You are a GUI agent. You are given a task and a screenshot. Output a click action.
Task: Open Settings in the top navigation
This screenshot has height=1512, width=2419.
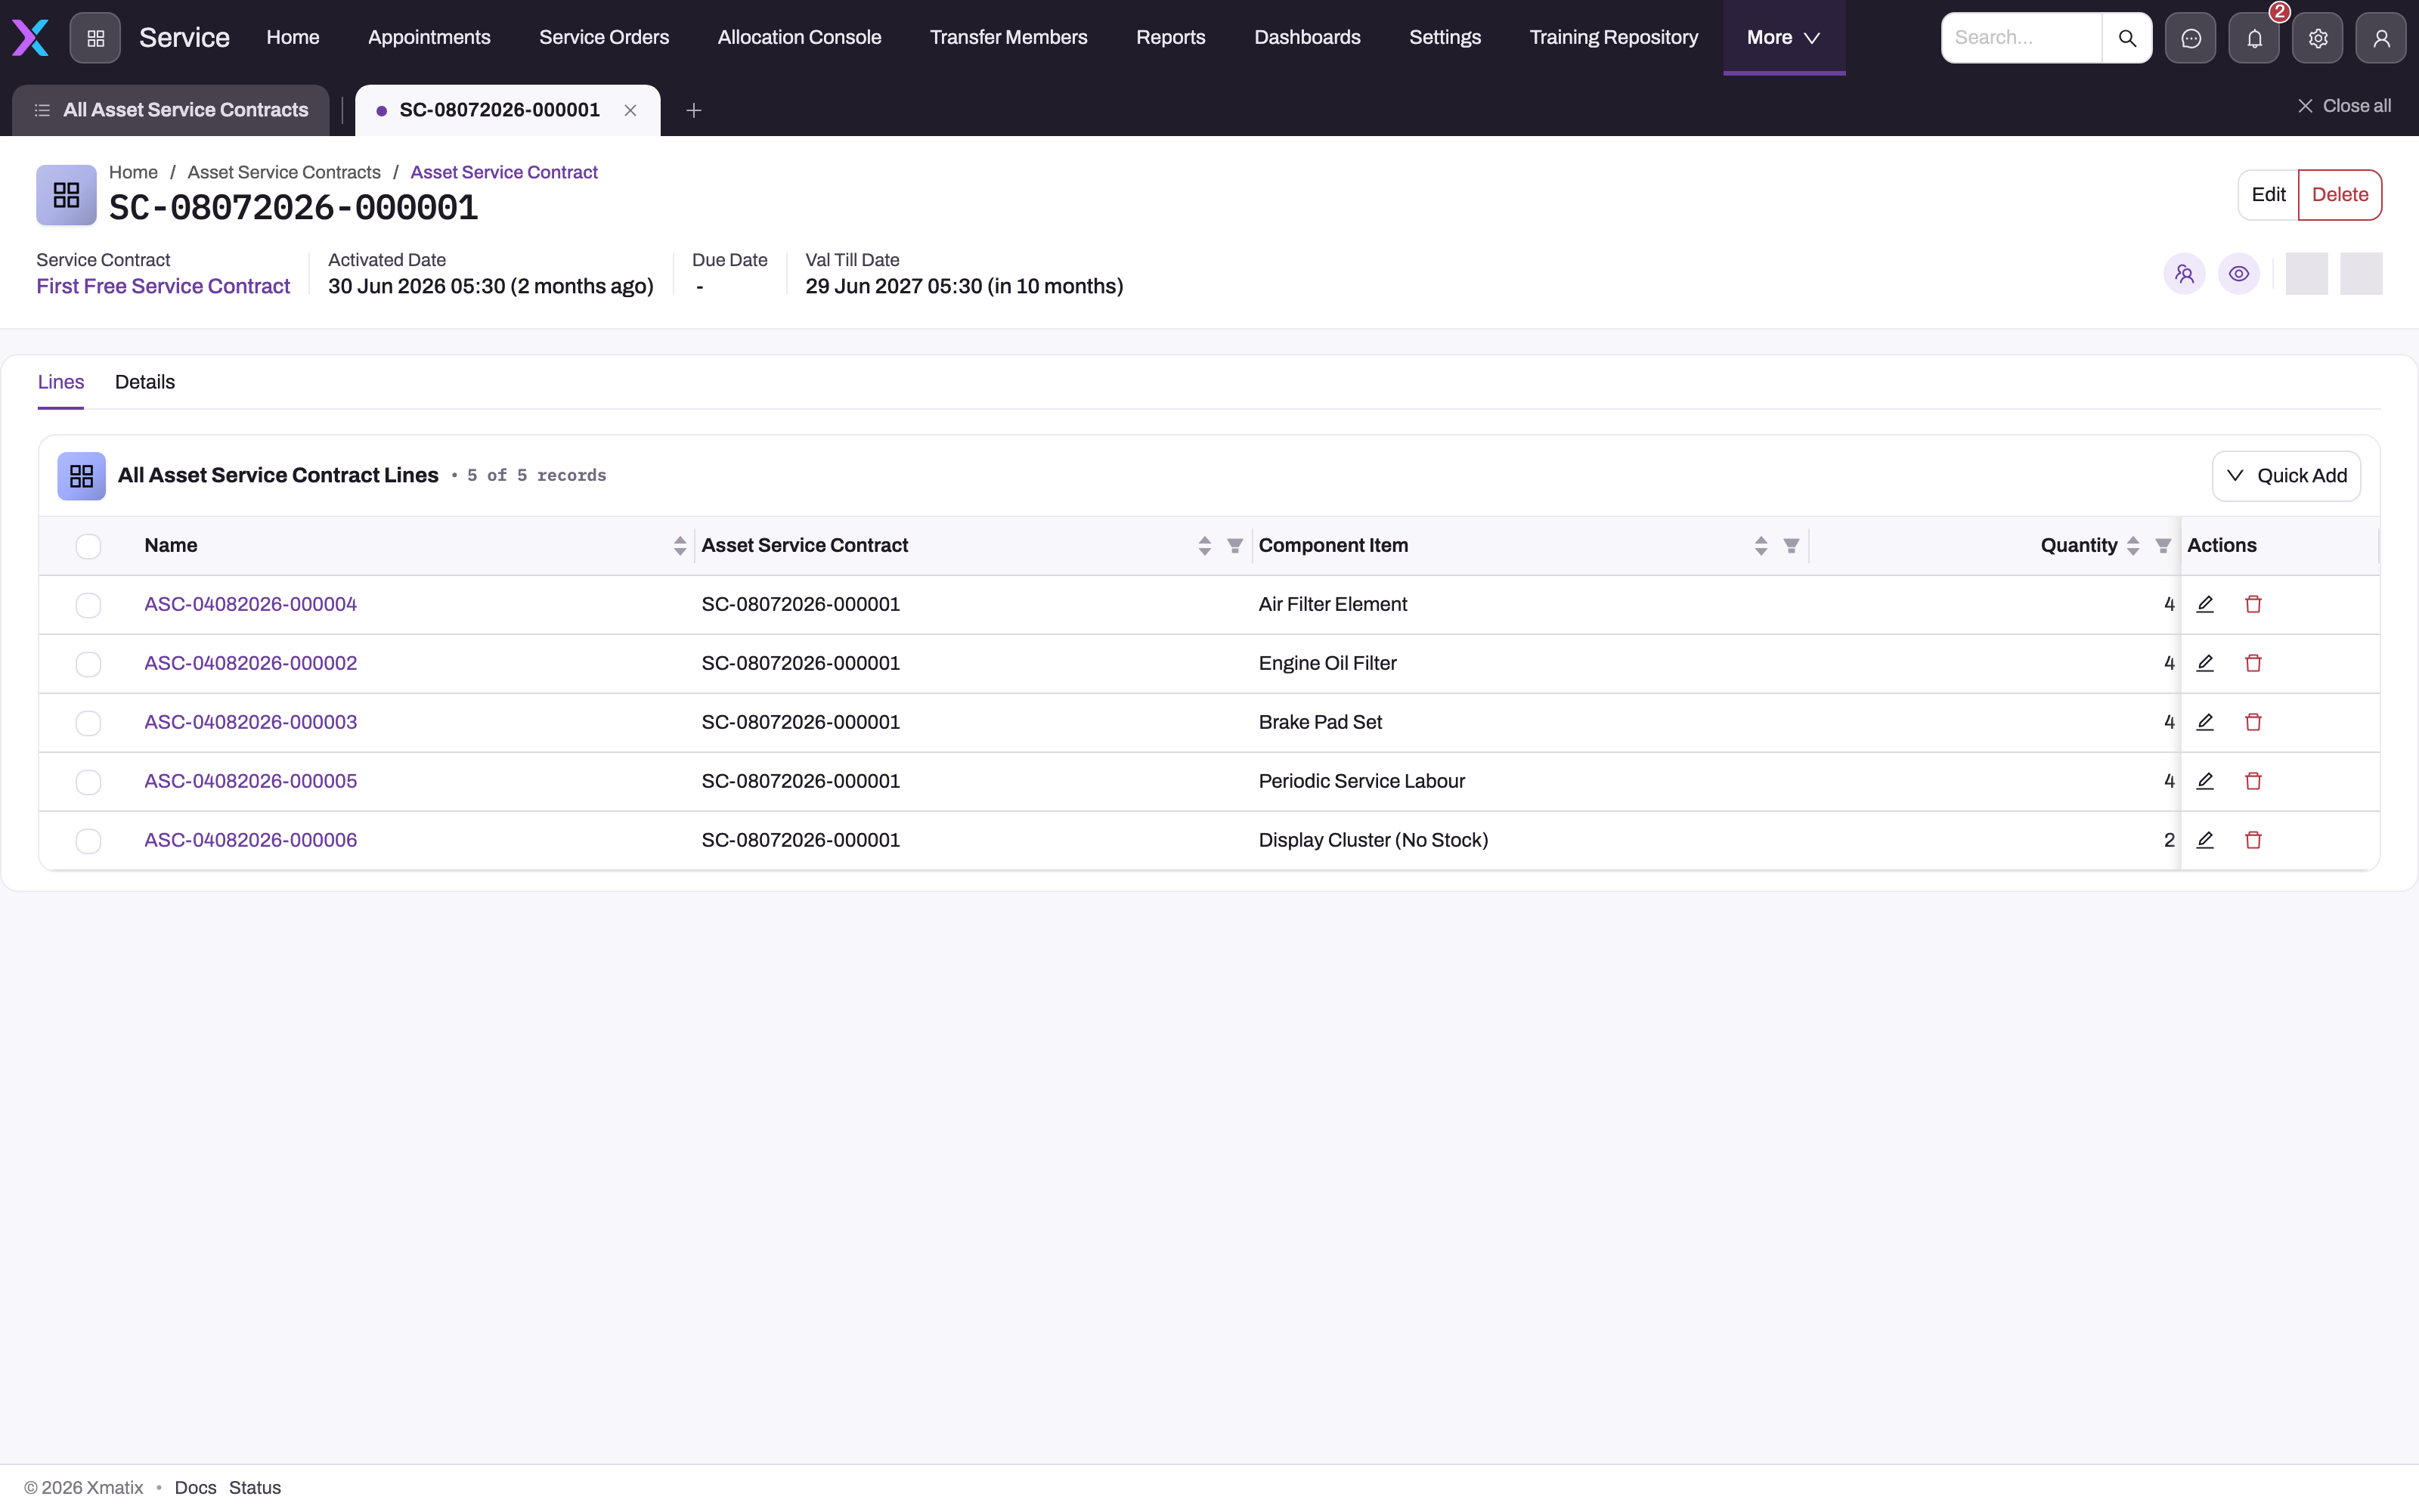(x=1445, y=38)
